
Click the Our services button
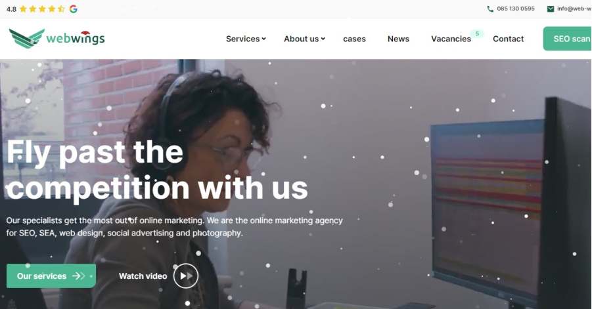[51, 276]
